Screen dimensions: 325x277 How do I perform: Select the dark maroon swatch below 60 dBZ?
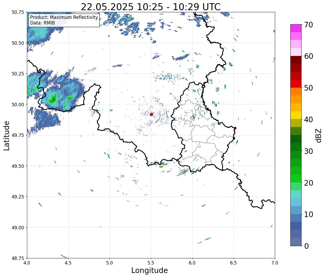(x=296, y=60)
